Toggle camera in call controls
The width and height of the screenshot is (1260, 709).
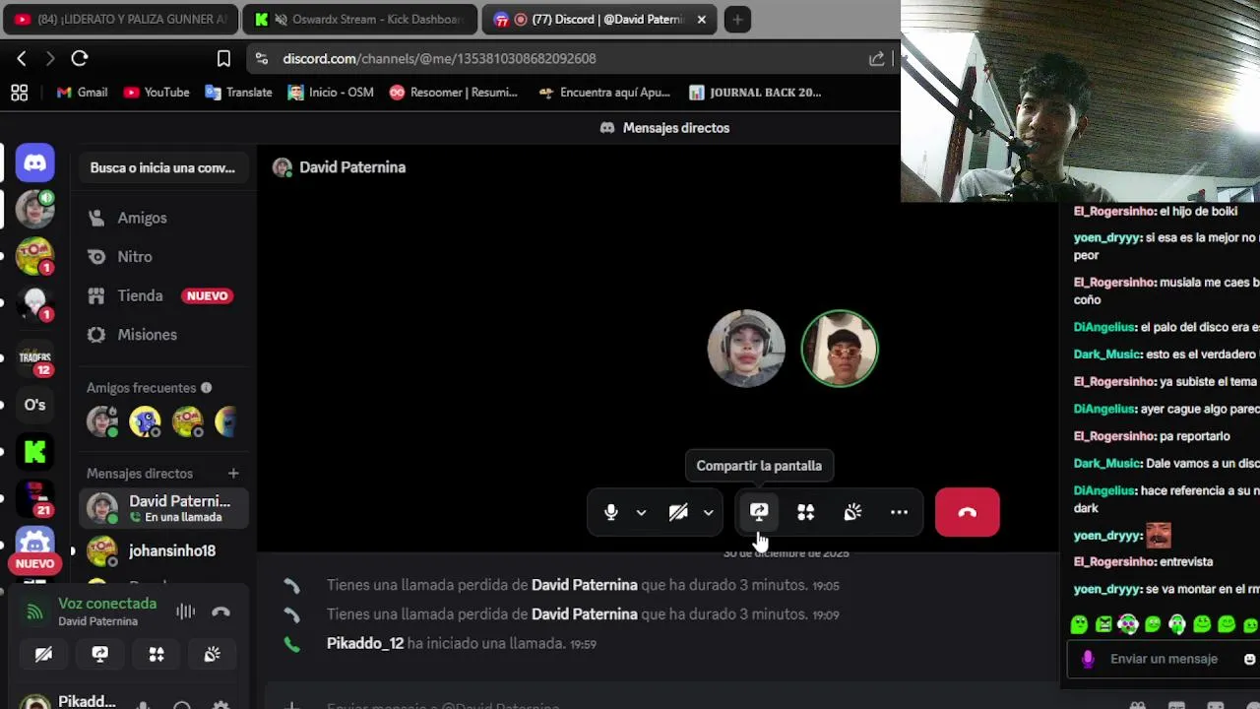(678, 512)
